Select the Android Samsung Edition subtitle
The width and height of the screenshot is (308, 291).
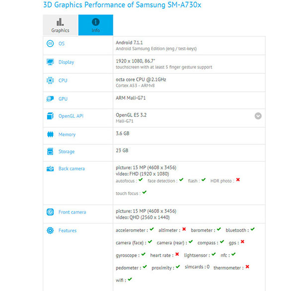coord(156,49)
